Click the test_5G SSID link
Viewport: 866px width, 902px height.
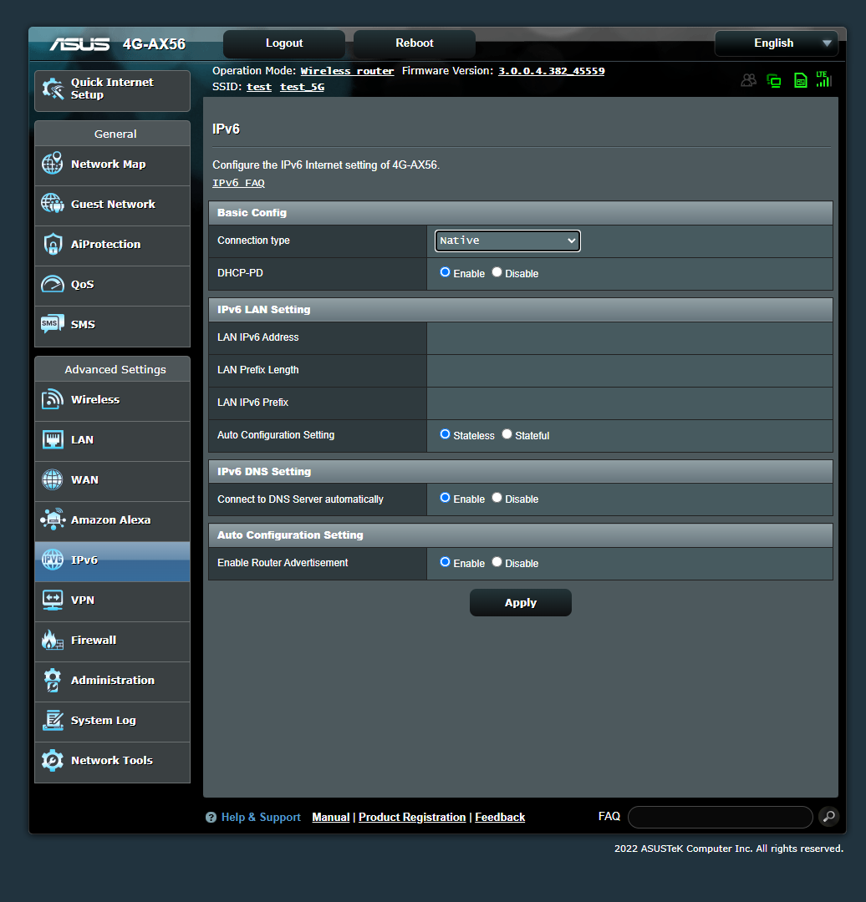tap(303, 87)
